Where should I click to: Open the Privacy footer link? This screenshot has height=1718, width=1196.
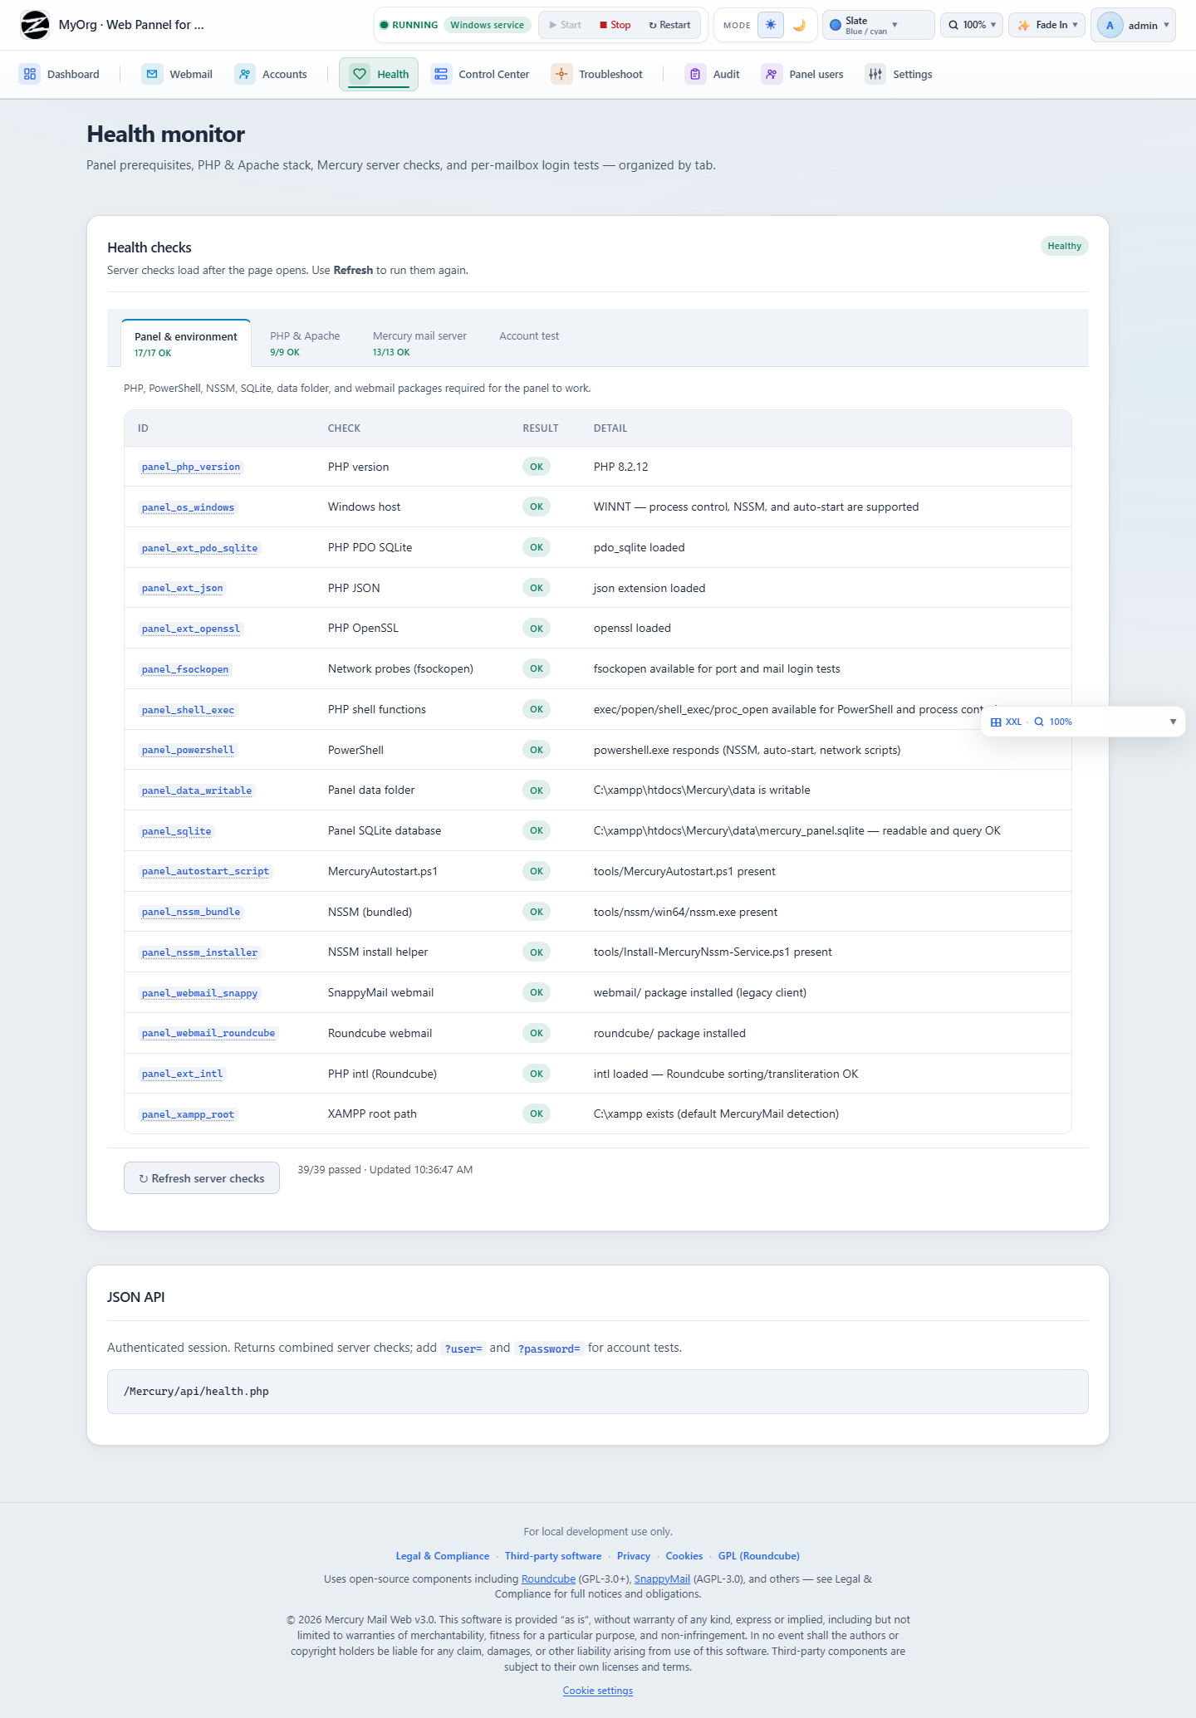point(634,1556)
